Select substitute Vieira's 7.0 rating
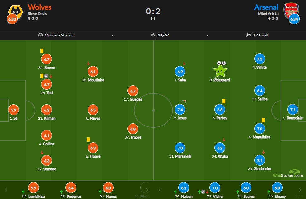This screenshot has height=199, width=306. pyautogui.click(x=215, y=188)
